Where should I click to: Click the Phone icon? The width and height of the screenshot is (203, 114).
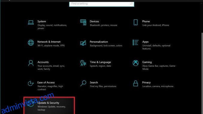pos(136,22)
